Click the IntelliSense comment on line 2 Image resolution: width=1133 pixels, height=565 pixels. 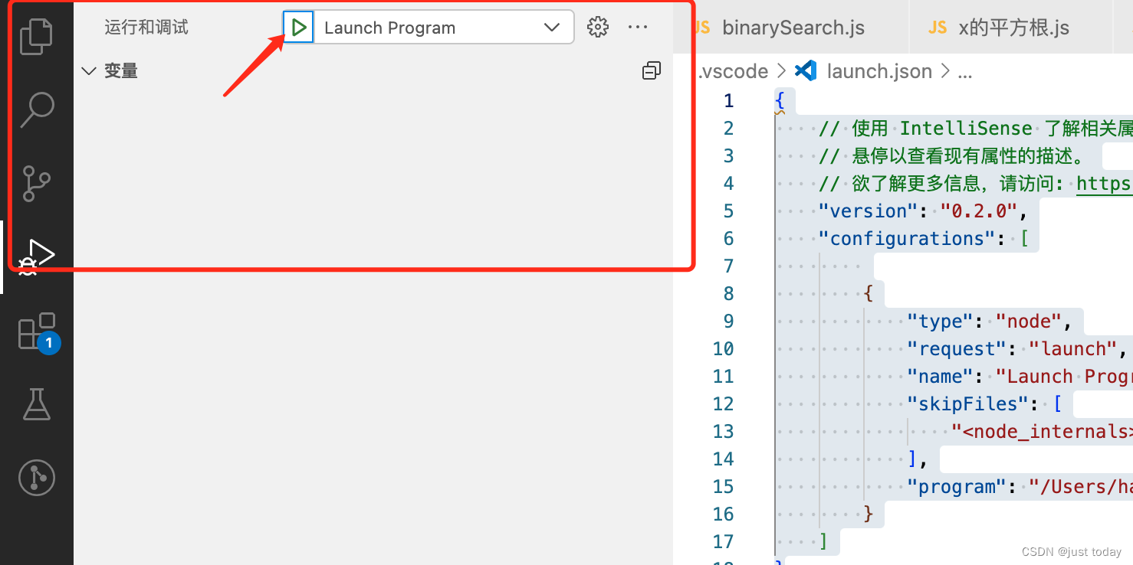point(976,129)
